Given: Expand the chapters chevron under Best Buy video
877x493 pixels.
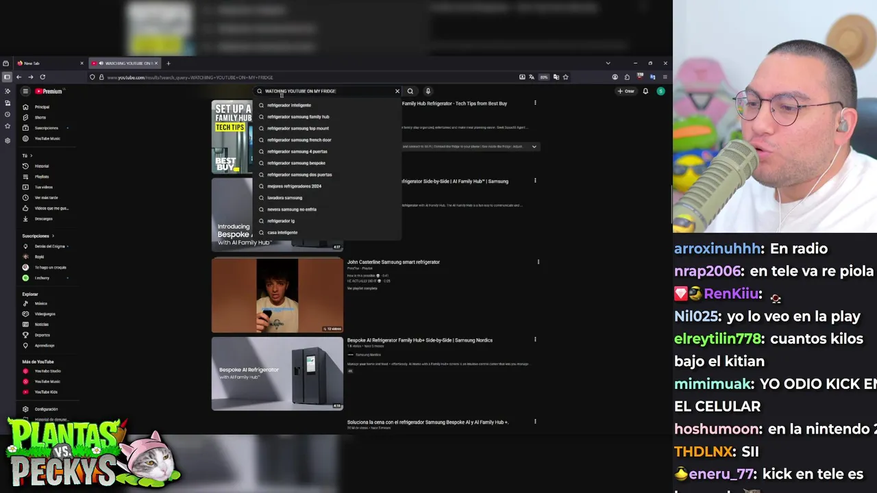Looking at the screenshot, I should click(534, 147).
